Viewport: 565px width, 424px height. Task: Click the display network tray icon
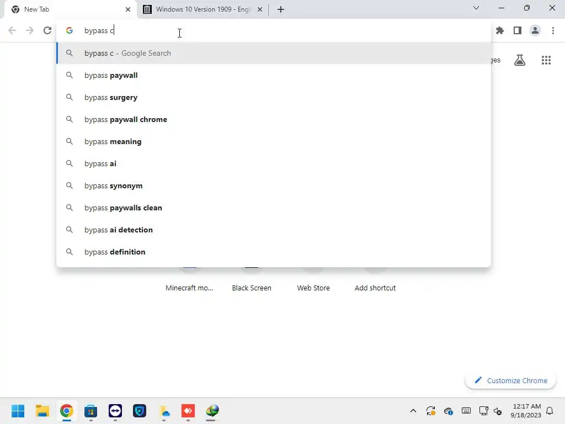coord(483,411)
